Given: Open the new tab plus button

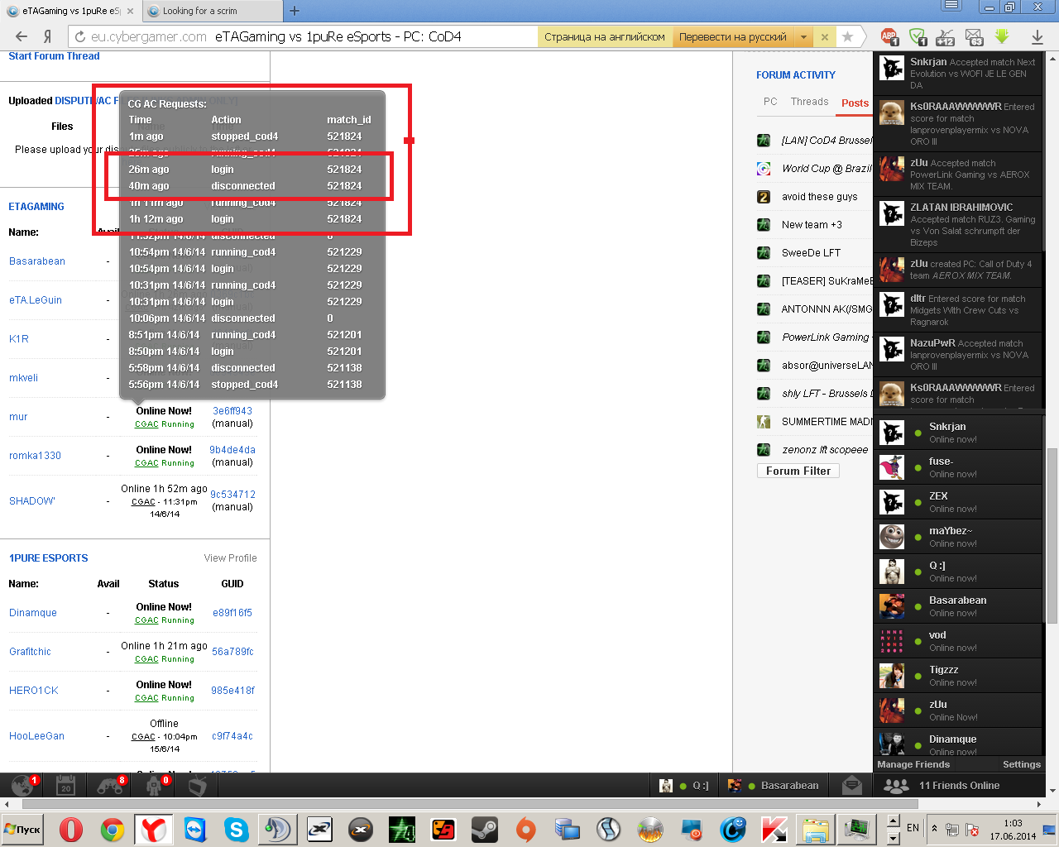Looking at the screenshot, I should 294,11.
